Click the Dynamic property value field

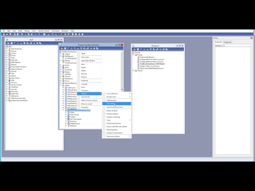[x=236, y=46]
